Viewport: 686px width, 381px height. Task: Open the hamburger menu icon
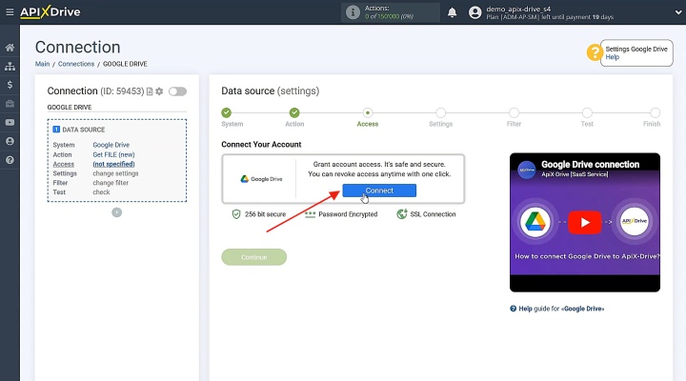[x=10, y=12]
